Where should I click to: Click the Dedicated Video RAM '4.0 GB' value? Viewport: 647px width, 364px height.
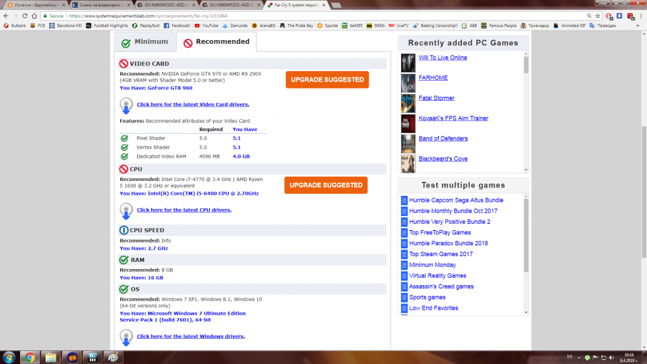241,156
